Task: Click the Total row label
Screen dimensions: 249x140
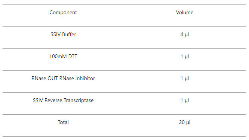Action: [x=63, y=122]
